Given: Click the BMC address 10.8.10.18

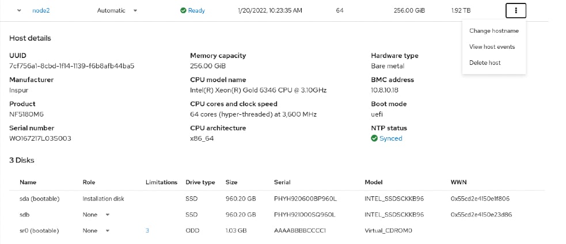Looking at the screenshot, I should [385, 90].
